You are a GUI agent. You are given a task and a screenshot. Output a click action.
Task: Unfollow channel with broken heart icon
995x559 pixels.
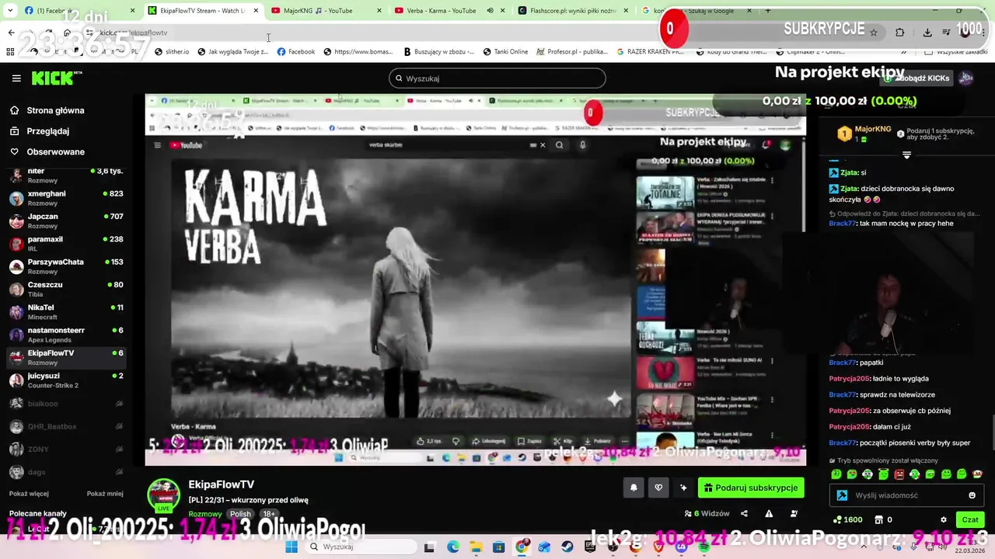coord(658,488)
